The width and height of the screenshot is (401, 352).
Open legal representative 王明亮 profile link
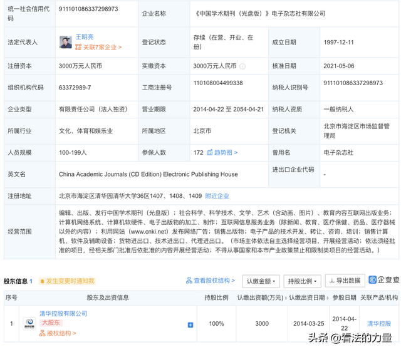[85, 37]
